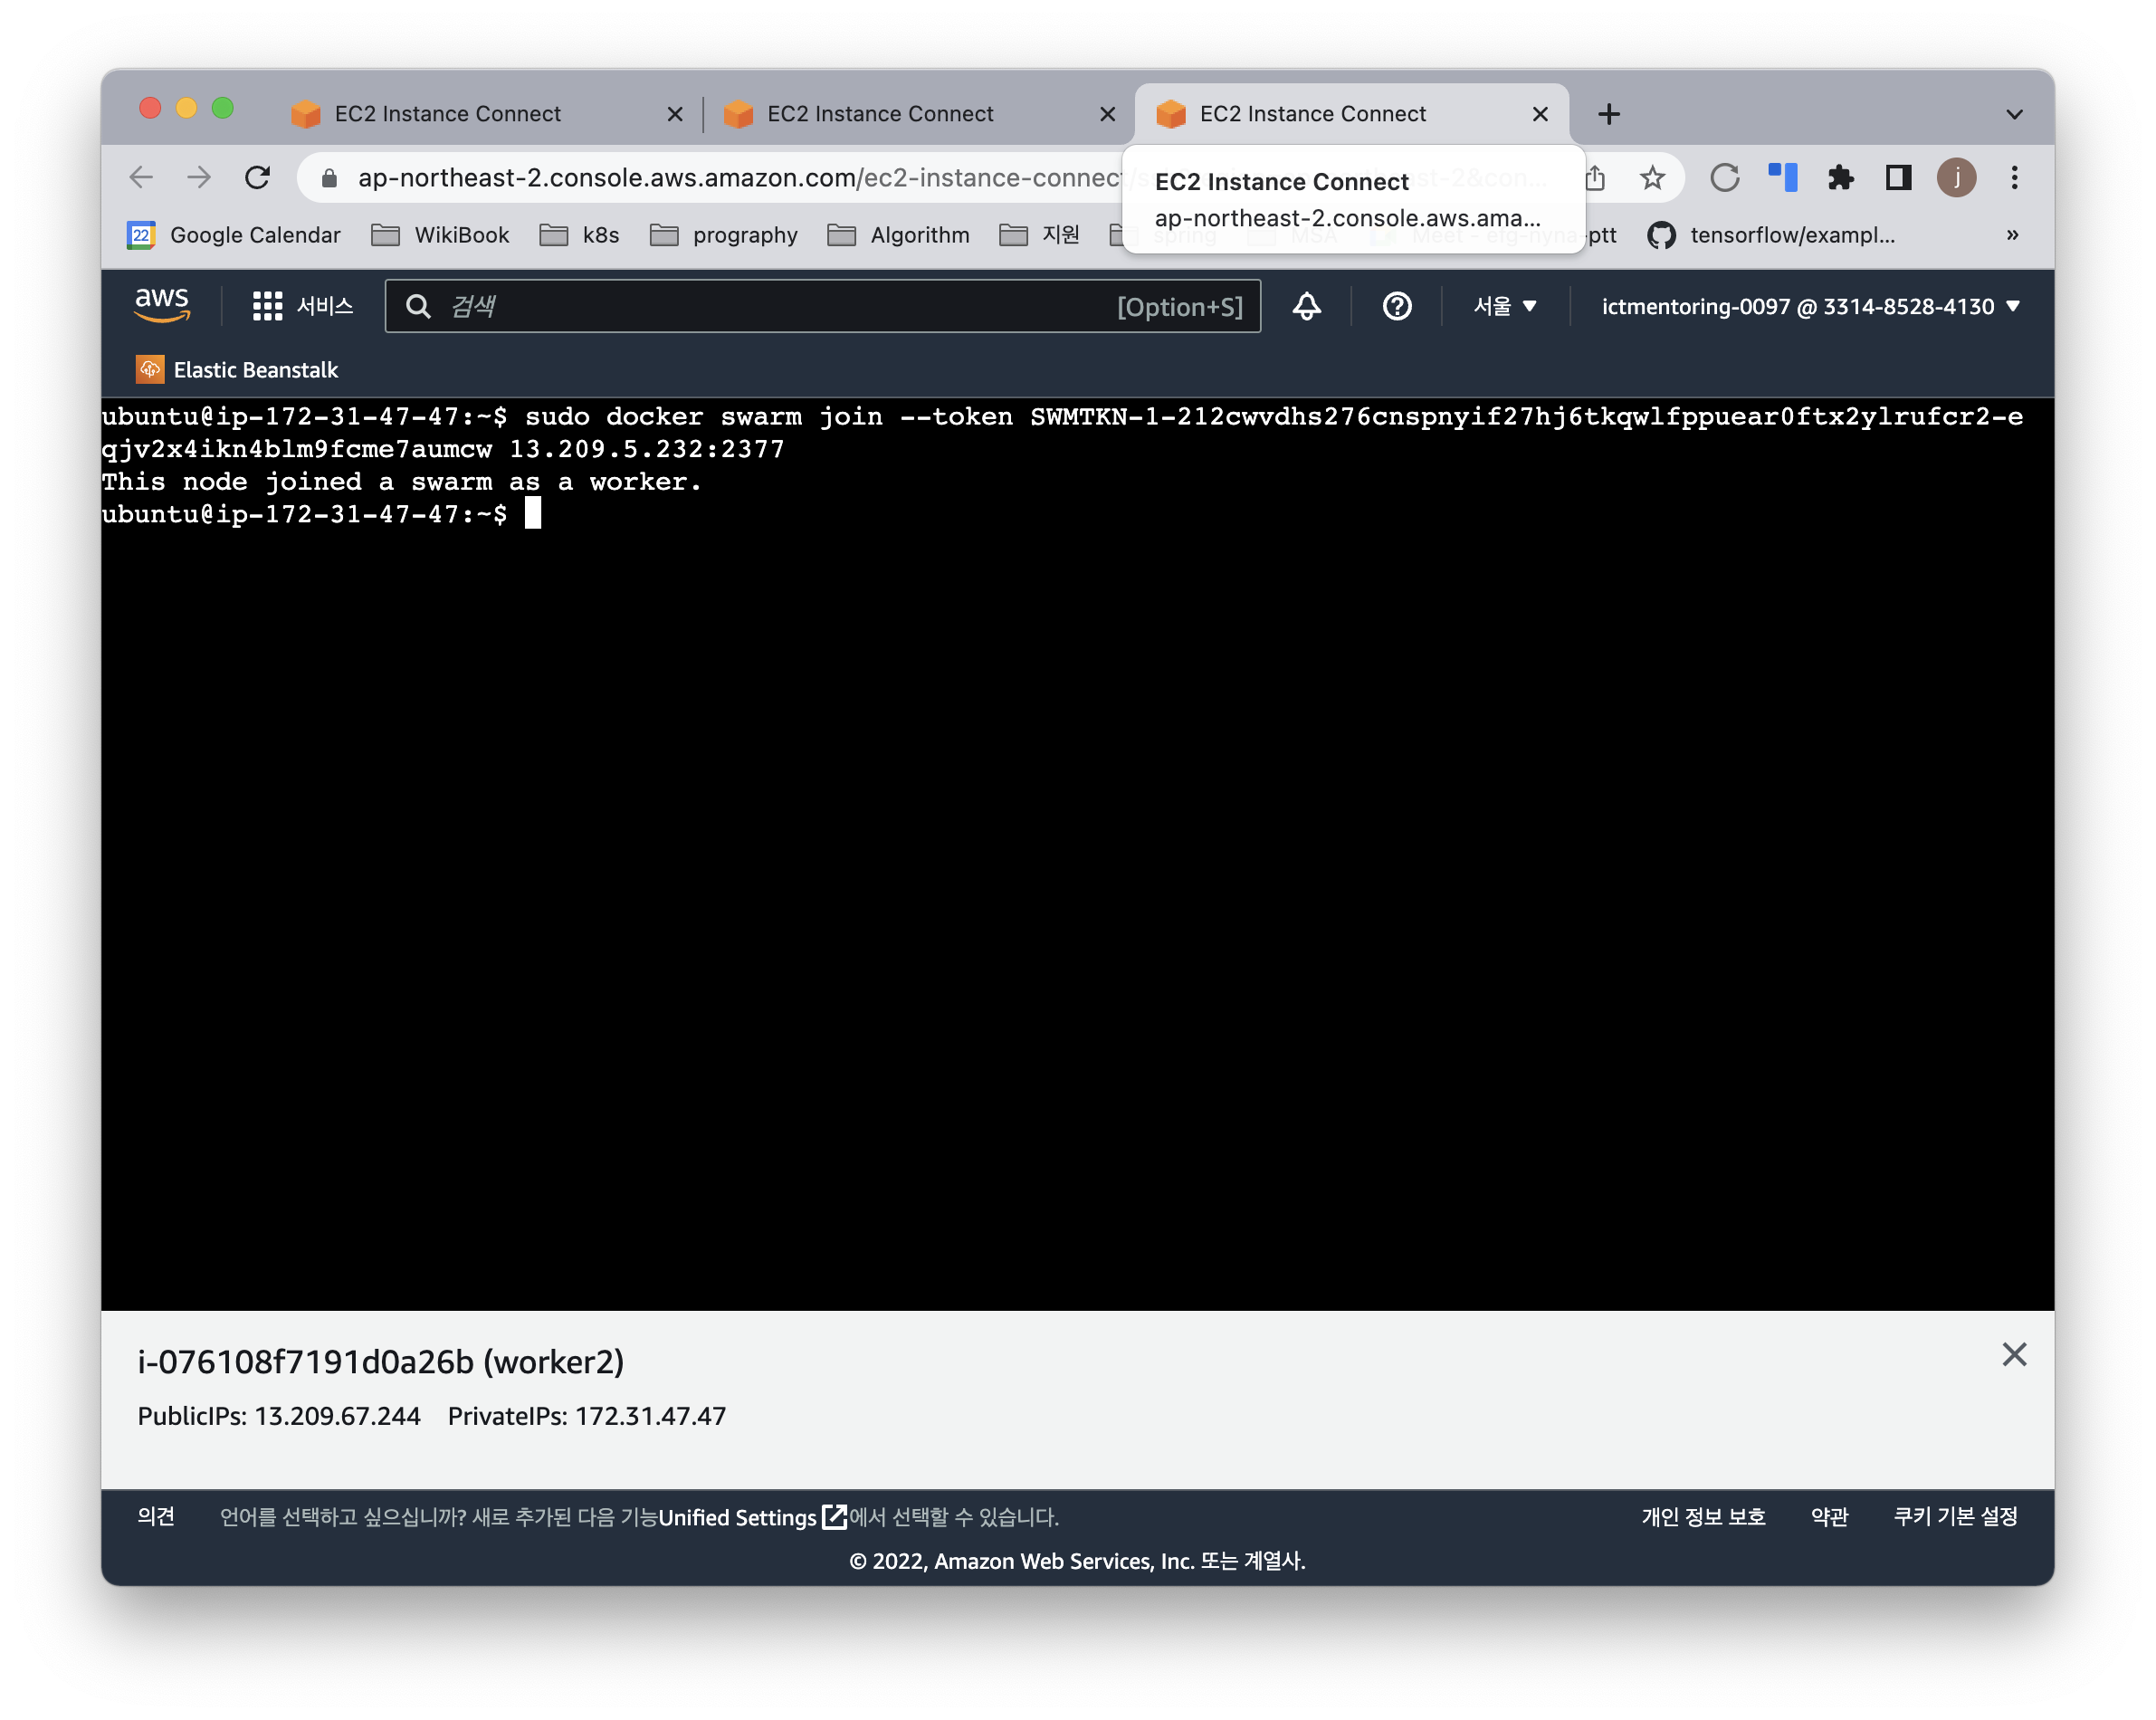This screenshot has width=2156, height=1720.
Task: Switch to the first EC2 Instance Connect tab
Action: click(448, 114)
